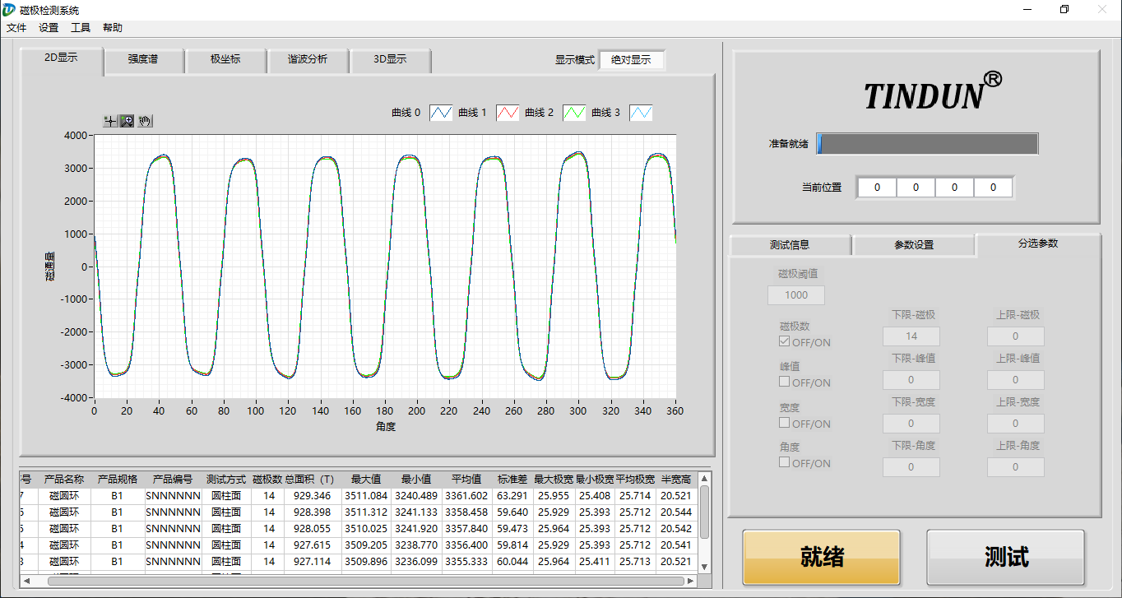
Task: Switch to the 极坐标 tab
Action: (x=225, y=60)
